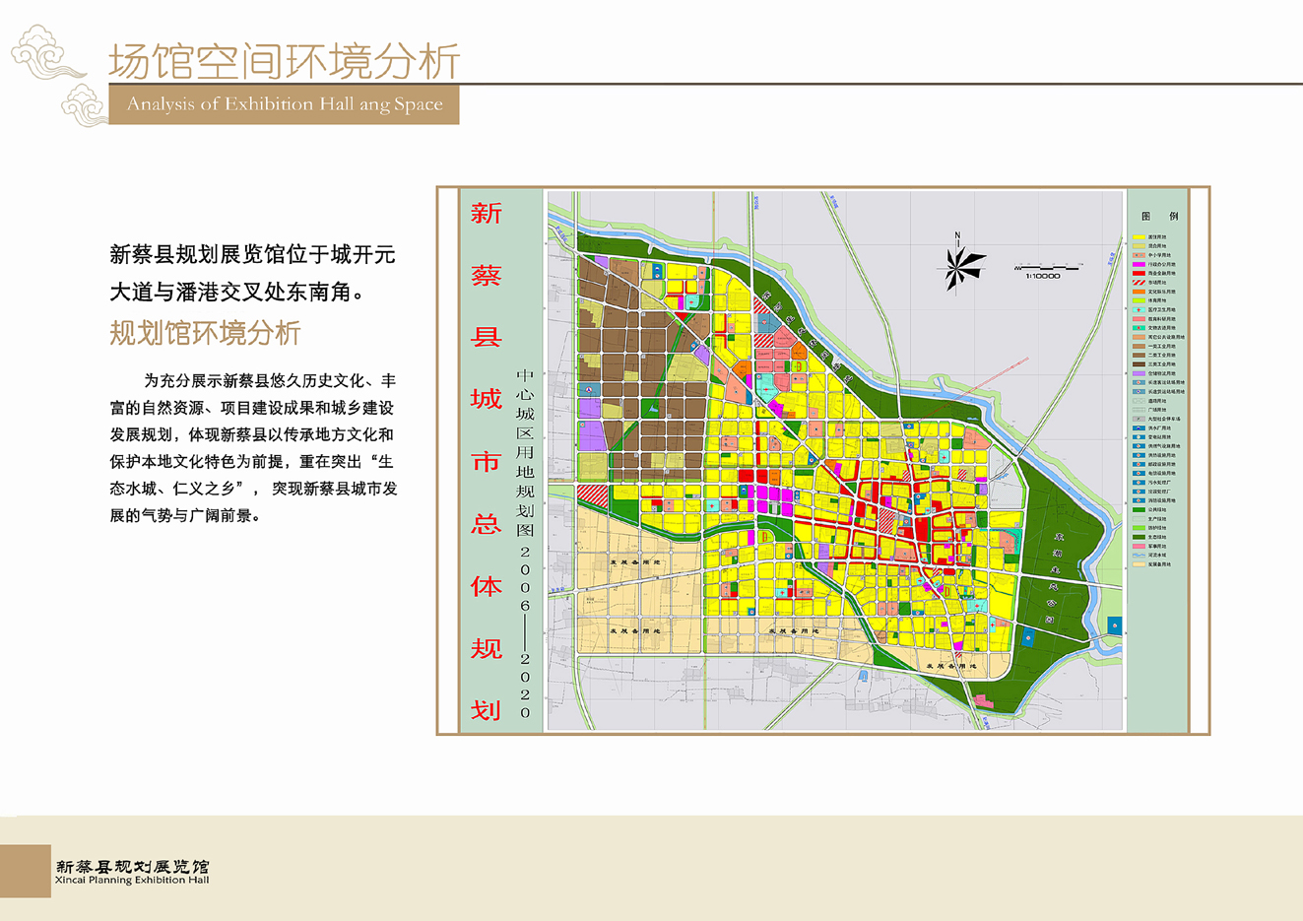Viewport: 1303px width, 921px height.
Task: Select the 医疗卫生用地 red cross legend icon
Action: point(1140,310)
